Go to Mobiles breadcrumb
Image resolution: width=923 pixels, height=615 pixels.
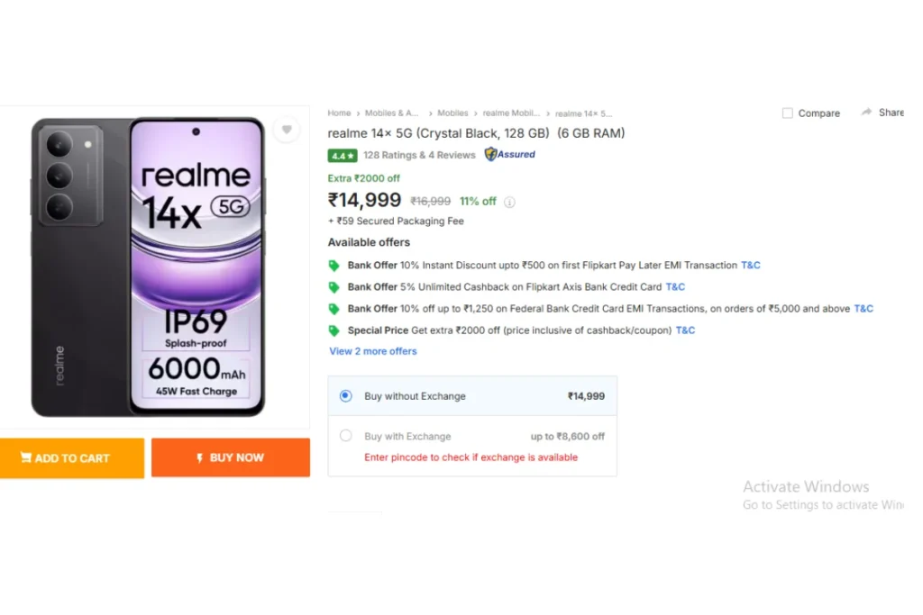(x=452, y=113)
